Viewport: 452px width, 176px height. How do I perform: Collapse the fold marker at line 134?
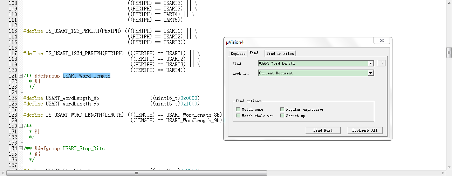(21, 148)
